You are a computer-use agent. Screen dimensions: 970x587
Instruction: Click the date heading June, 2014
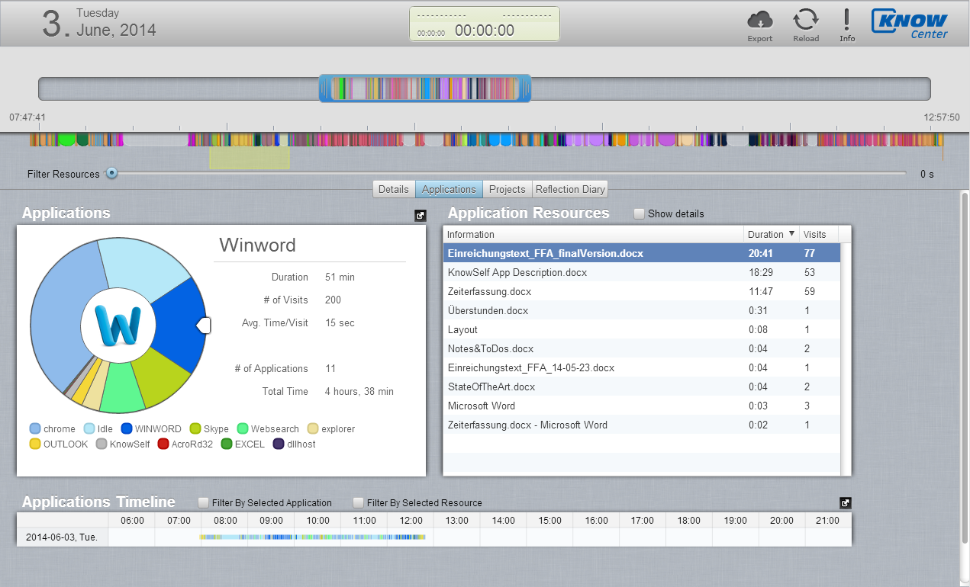(116, 30)
